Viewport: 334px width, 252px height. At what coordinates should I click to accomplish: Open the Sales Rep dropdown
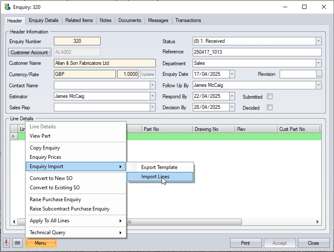pos(152,107)
